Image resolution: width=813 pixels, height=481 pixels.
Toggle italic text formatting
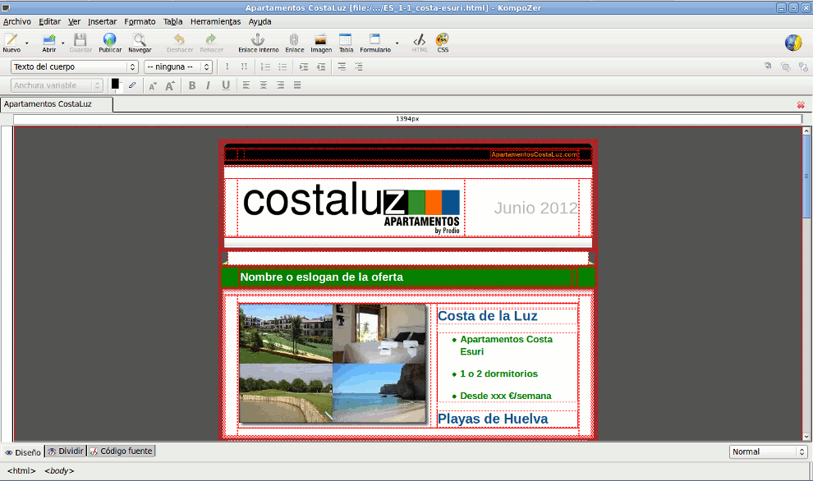208,85
